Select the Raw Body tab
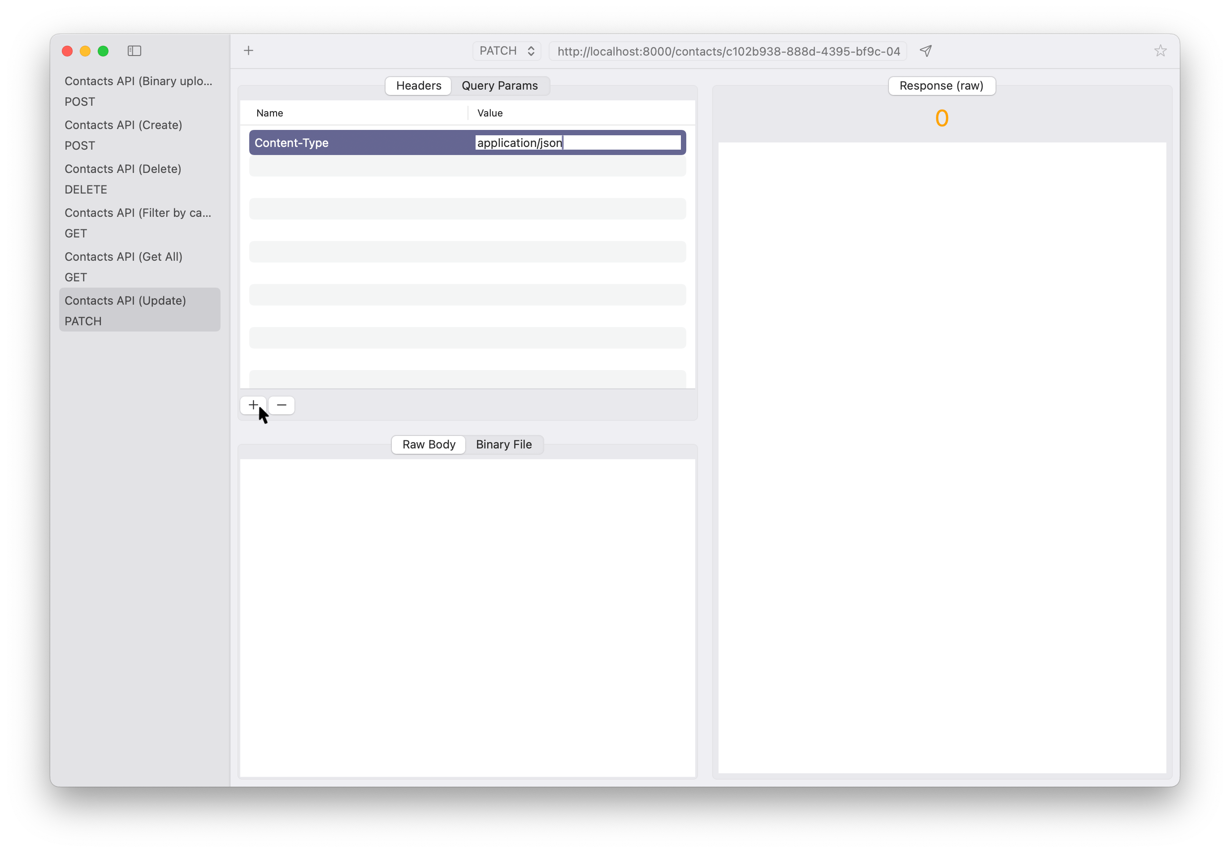This screenshot has width=1230, height=853. pos(429,444)
